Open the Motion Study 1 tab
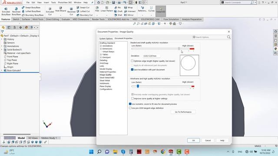The image size is (278, 156). (49, 138)
